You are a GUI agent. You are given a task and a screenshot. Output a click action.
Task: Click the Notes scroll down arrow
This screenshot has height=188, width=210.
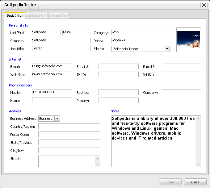(x=198, y=165)
